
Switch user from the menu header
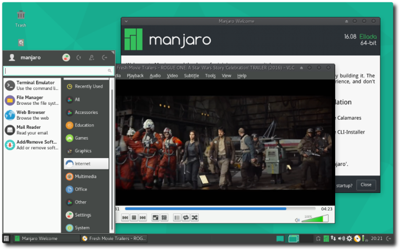pyautogui.click(x=92, y=57)
